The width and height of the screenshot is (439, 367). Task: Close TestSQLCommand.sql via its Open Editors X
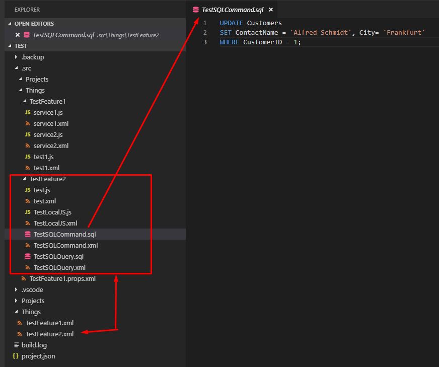tap(18, 35)
